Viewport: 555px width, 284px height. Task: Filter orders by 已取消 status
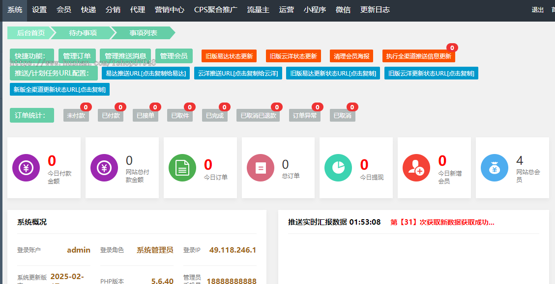pyautogui.click(x=343, y=115)
